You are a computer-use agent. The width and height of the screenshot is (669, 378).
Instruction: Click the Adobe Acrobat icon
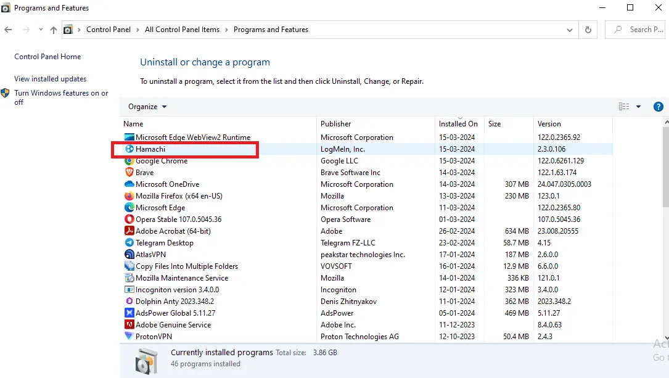coord(129,231)
